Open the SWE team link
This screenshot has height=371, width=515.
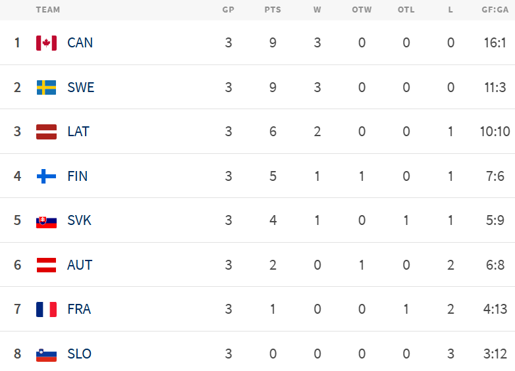80,87
